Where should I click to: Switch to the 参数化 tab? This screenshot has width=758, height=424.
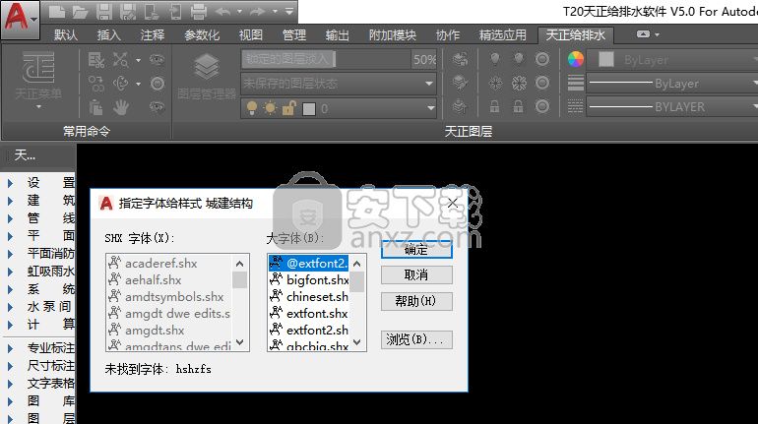(x=202, y=34)
